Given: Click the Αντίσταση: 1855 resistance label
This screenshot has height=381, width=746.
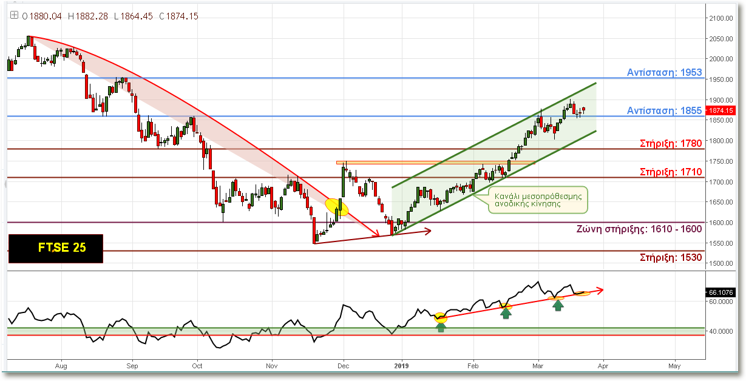Looking at the screenshot, I should (664, 110).
